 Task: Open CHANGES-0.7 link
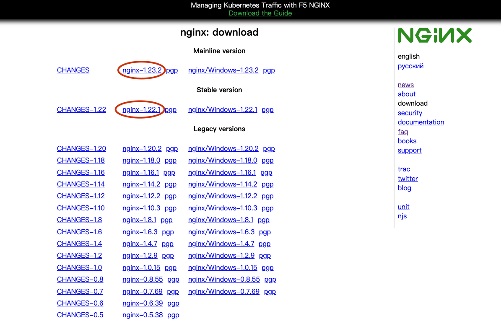(x=80, y=292)
